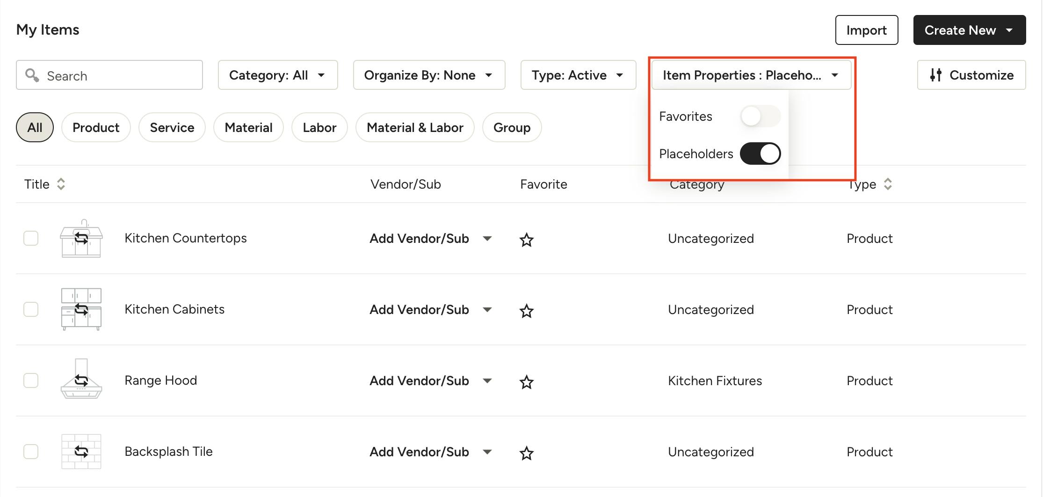This screenshot has width=1043, height=497.
Task: Open the Create New menu
Action: 969,30
